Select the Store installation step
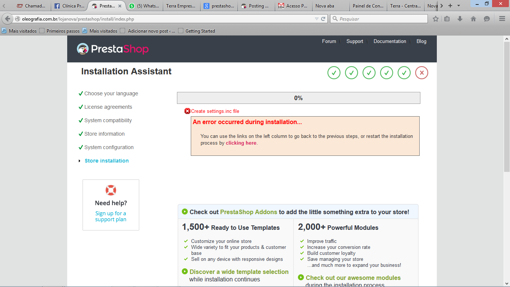This screenshot has width=510, height=287. click(x=107, y=161)
